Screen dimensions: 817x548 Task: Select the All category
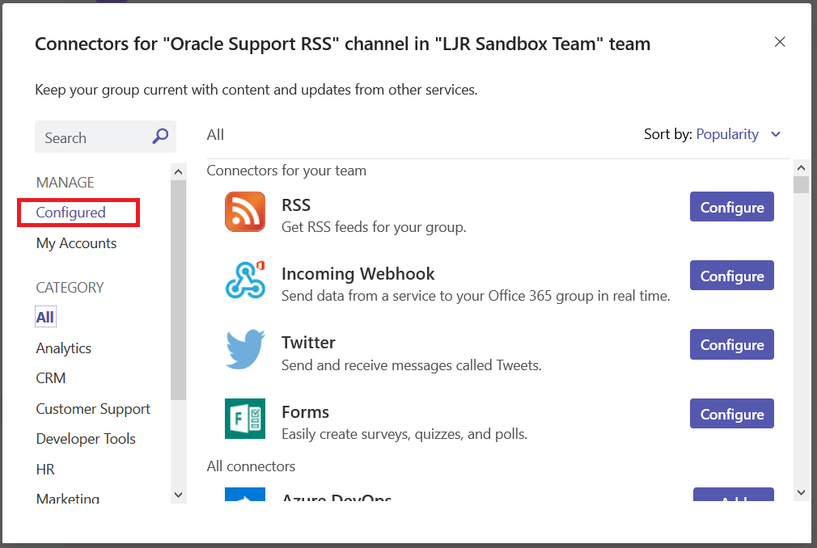[x=45, y=317]
